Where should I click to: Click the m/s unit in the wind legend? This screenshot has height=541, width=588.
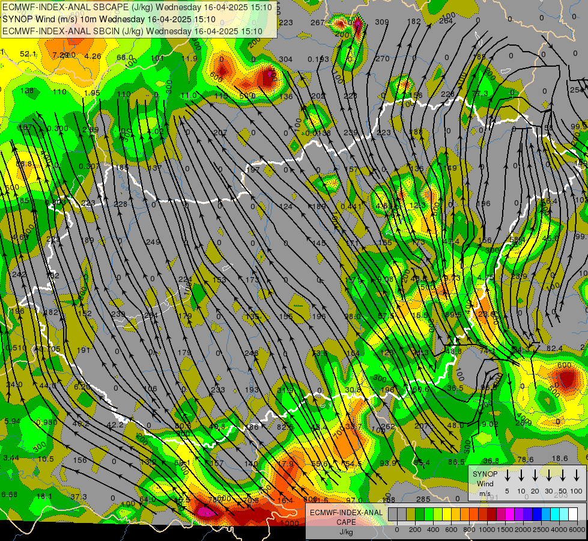click(485, 494)
